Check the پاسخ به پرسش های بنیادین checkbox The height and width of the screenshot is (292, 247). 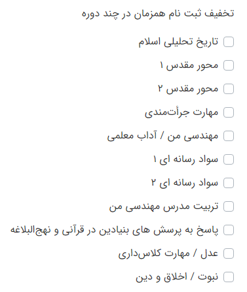(x=229, y=230)
